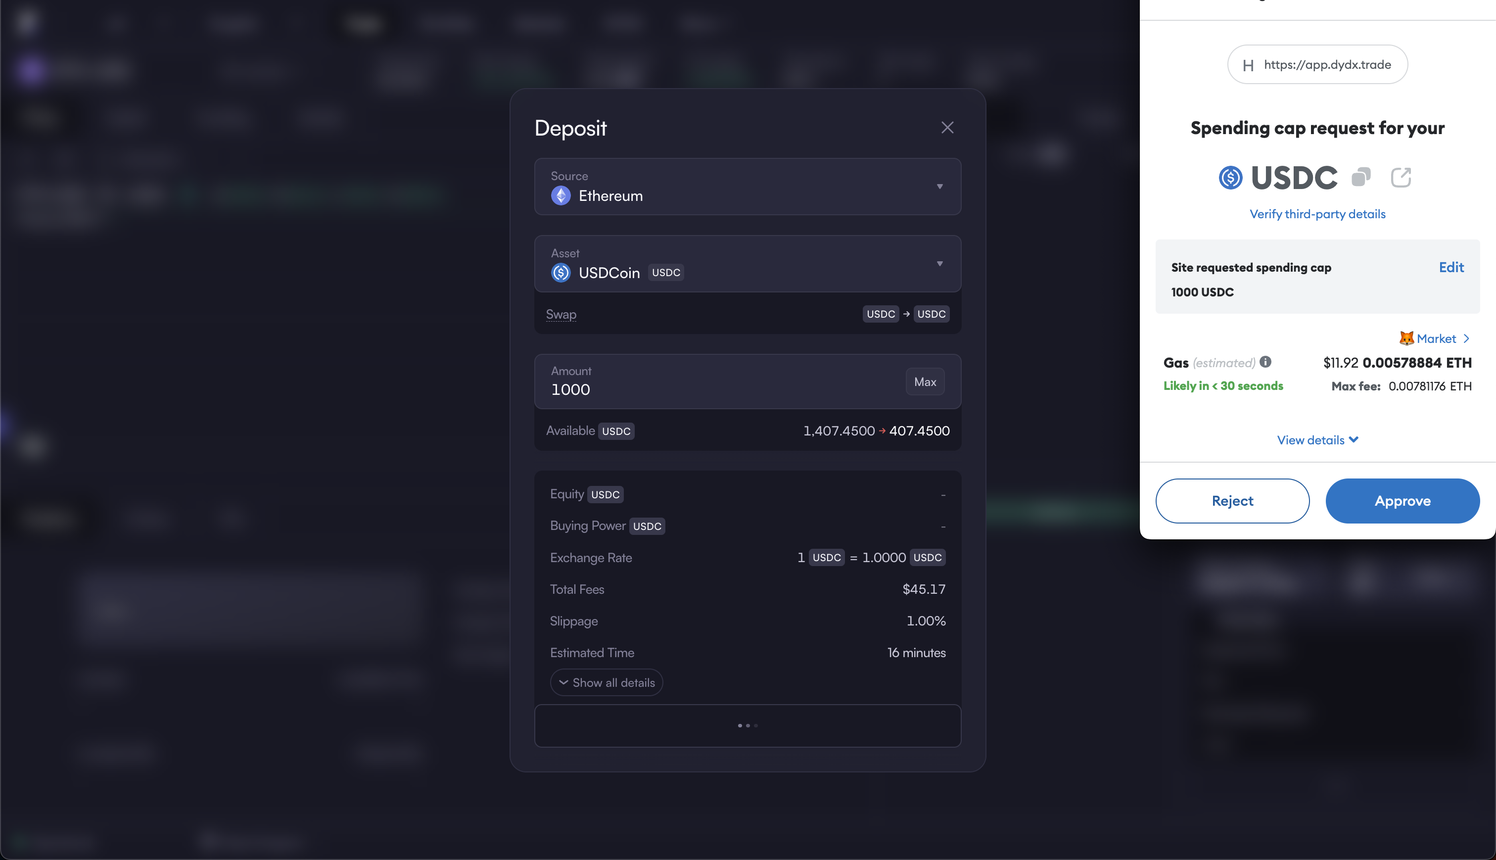
Task: Open Verify third-party details link
Action: click(x=1317, y=214)
